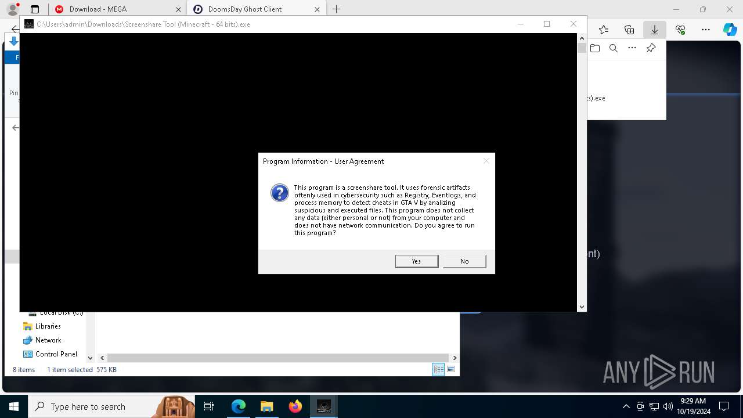Open the taskbar clock and date
Screen dimensions: 743x418
coord(693,406)
